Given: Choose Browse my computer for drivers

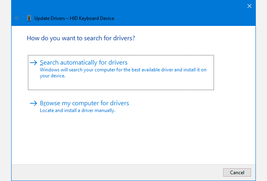Looking at the screenshot, I should click(84, 103).
